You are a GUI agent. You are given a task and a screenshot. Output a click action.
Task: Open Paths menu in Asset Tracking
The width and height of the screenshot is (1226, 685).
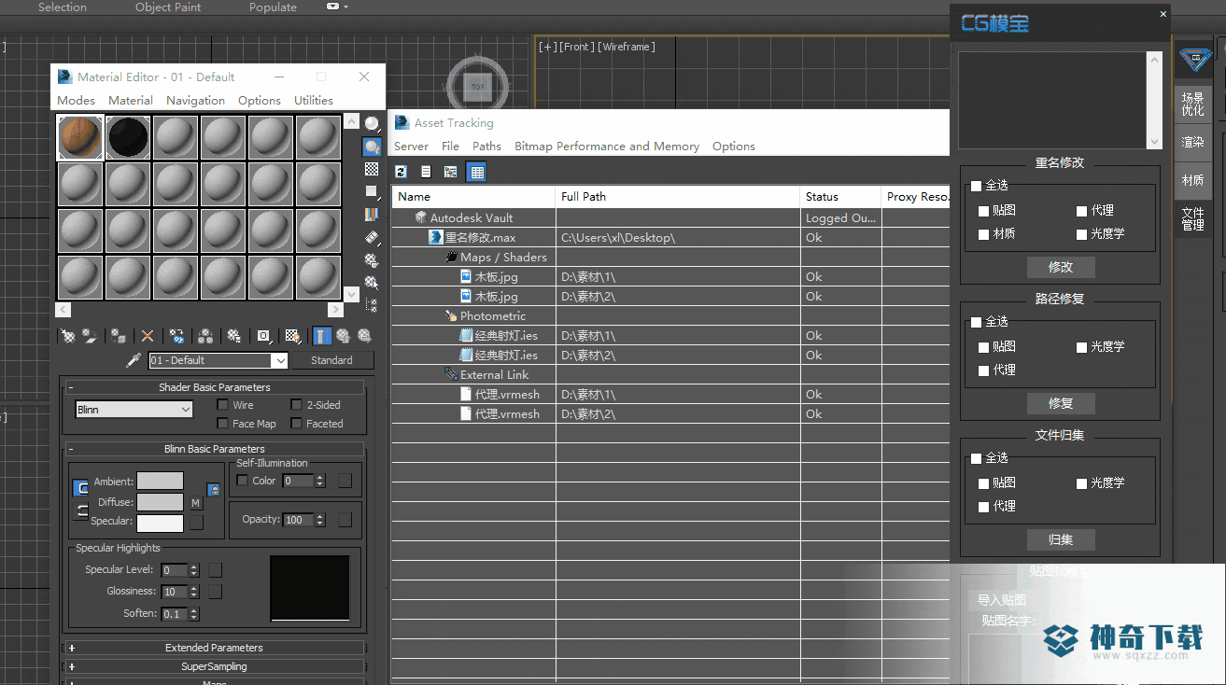[x=486, y=147]
